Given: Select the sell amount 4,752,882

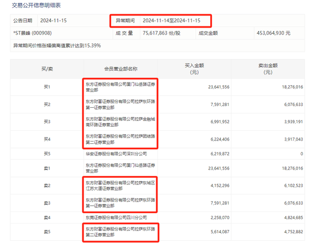Looking at the screenshot, I should tap(293, 232).
